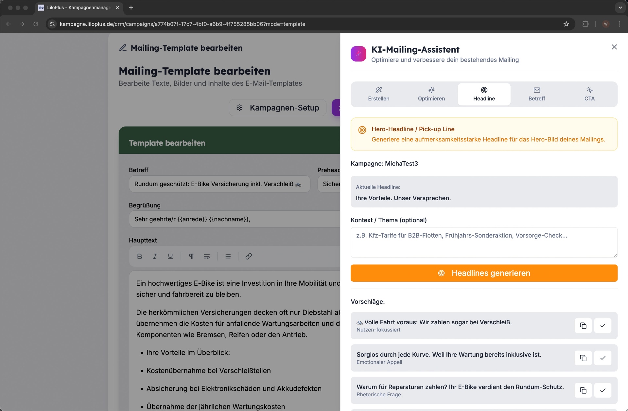628x411 pixels.
Task: Accept the 'Sorglos durch jede Kurve' suggestion
Action: [602, 358]
